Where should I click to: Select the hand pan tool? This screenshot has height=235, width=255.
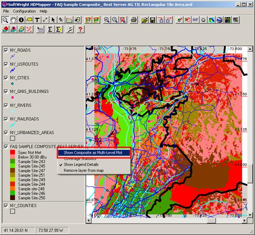click(x=13, y=20)
